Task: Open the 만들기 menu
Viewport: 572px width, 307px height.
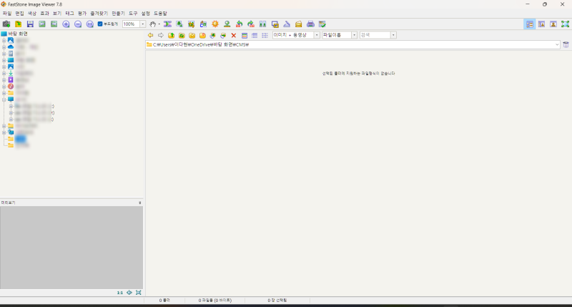Action: pos(118,14)
